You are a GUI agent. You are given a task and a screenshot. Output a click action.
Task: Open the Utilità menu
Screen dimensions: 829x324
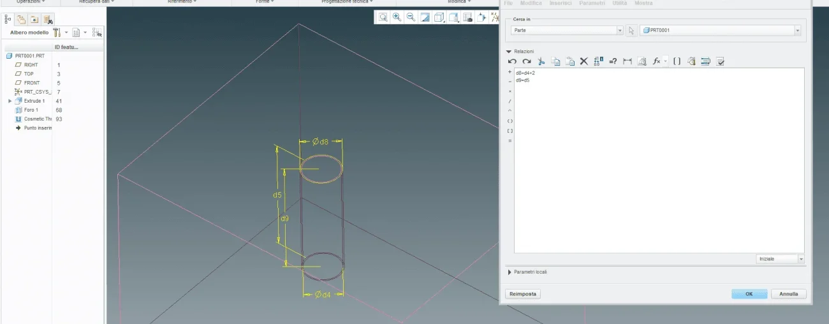click(x=619, y=3)
